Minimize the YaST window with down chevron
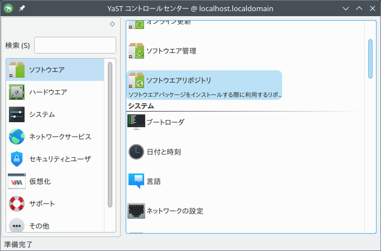This screenshot has width=381, height=251. tap(346, 8)
